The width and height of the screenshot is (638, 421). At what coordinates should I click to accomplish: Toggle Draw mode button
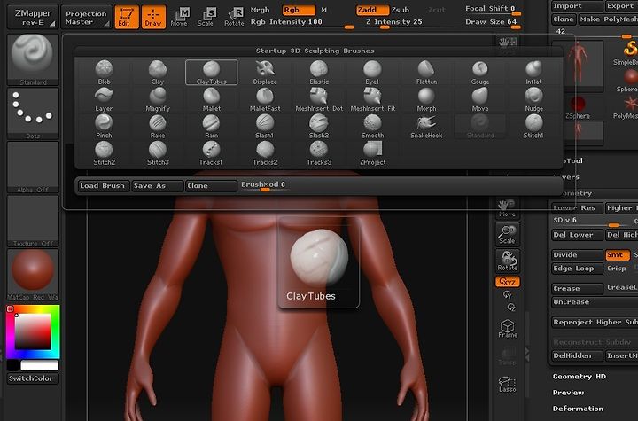tap(153, 17)
